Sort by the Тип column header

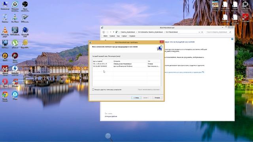coord(154,61)
